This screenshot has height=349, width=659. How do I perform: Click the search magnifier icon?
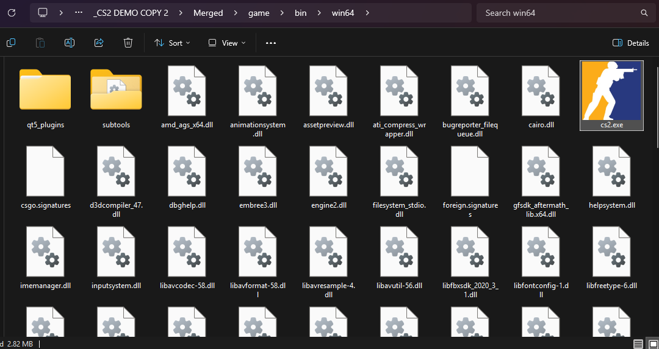pyautogui.click(x=644, y=13)
